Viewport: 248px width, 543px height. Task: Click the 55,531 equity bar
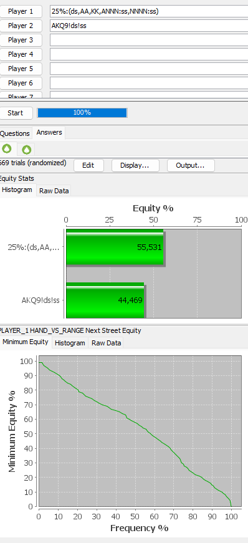click(115, 247)
